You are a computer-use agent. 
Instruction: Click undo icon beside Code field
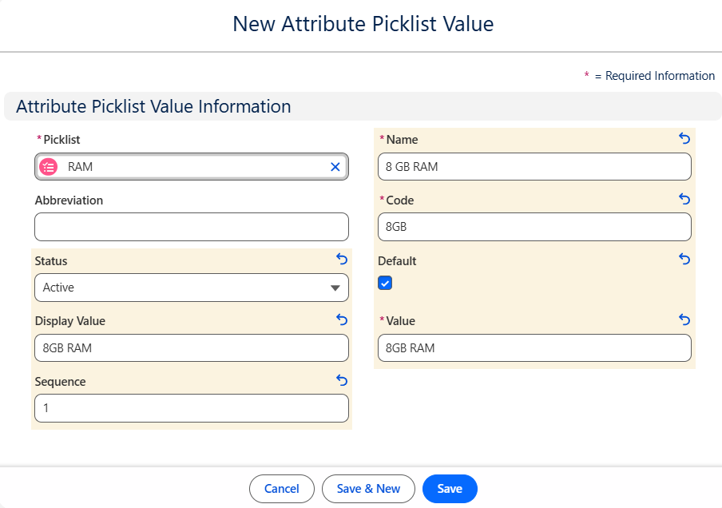[684, 199]
